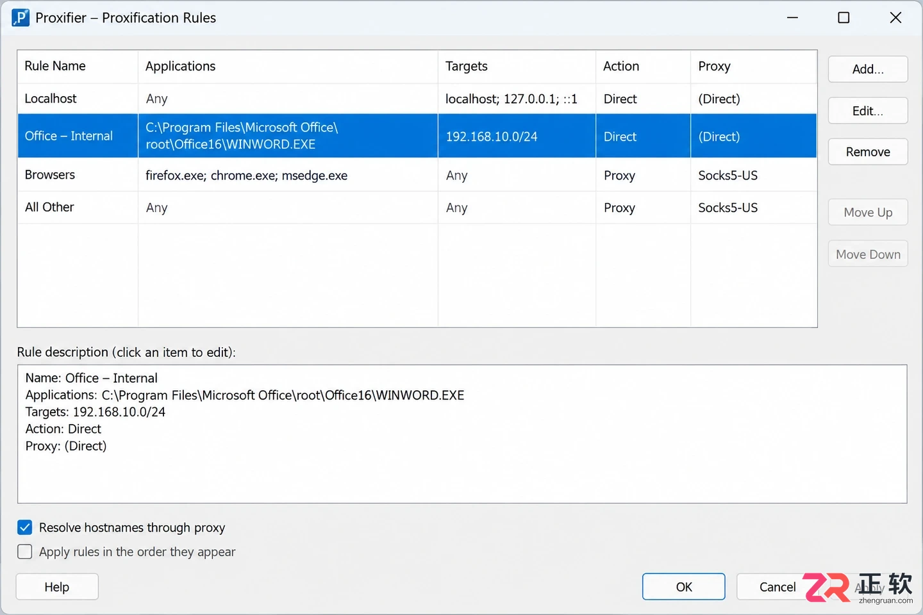
Task: Enable Apply rules in the order they appear
Action: point(25,552)
